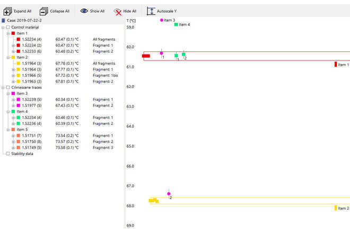Image resolution: width=350 pixels, height=233 pixels.
Task: Click the Autoscale Y icon
Action: (x=151, y=11)
